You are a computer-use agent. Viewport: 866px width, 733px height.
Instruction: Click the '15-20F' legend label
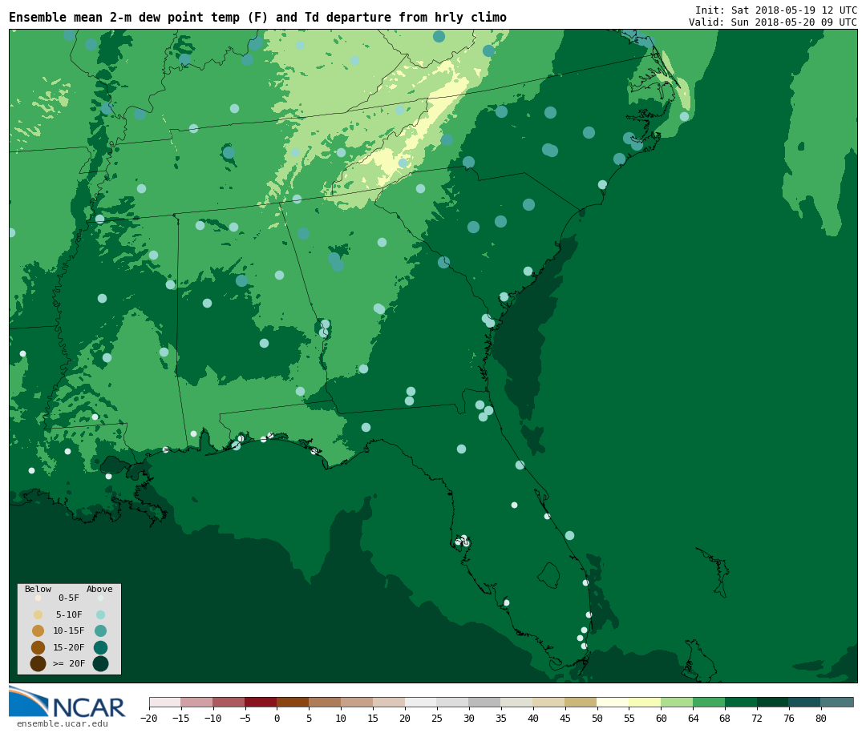click(x=69, y=647)
